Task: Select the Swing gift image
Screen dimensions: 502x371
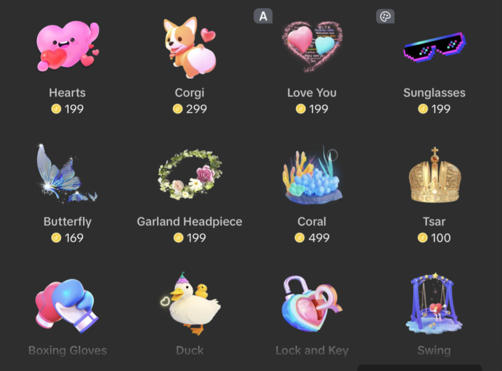Action: [434, 304]
